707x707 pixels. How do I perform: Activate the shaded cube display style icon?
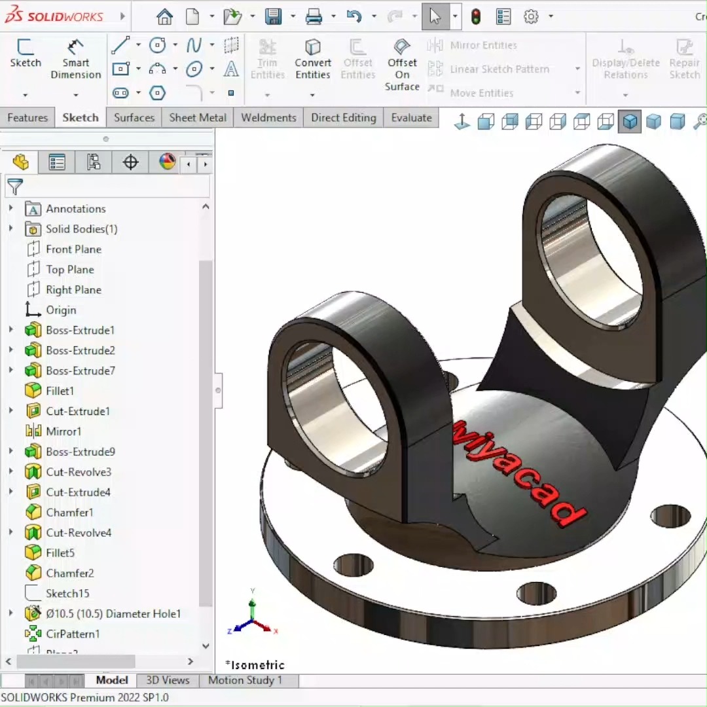(x=630, y=121)
